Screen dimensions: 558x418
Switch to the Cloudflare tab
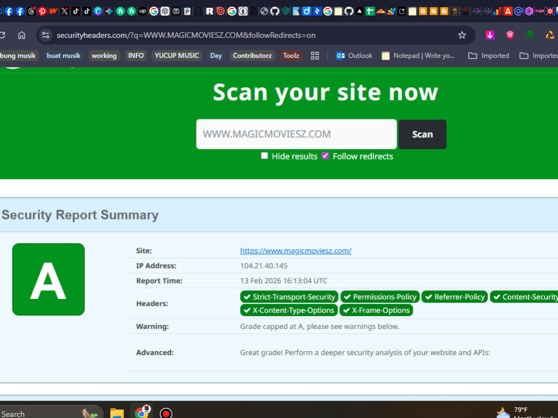click(x=381, y=11)
